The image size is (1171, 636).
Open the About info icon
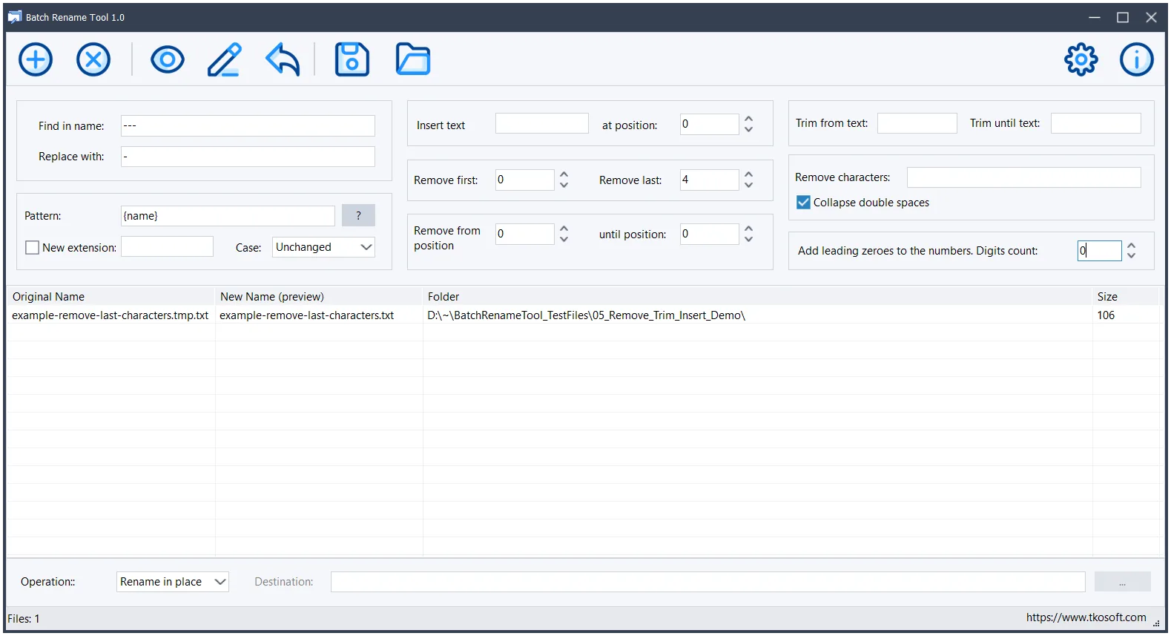[1137, 59]
